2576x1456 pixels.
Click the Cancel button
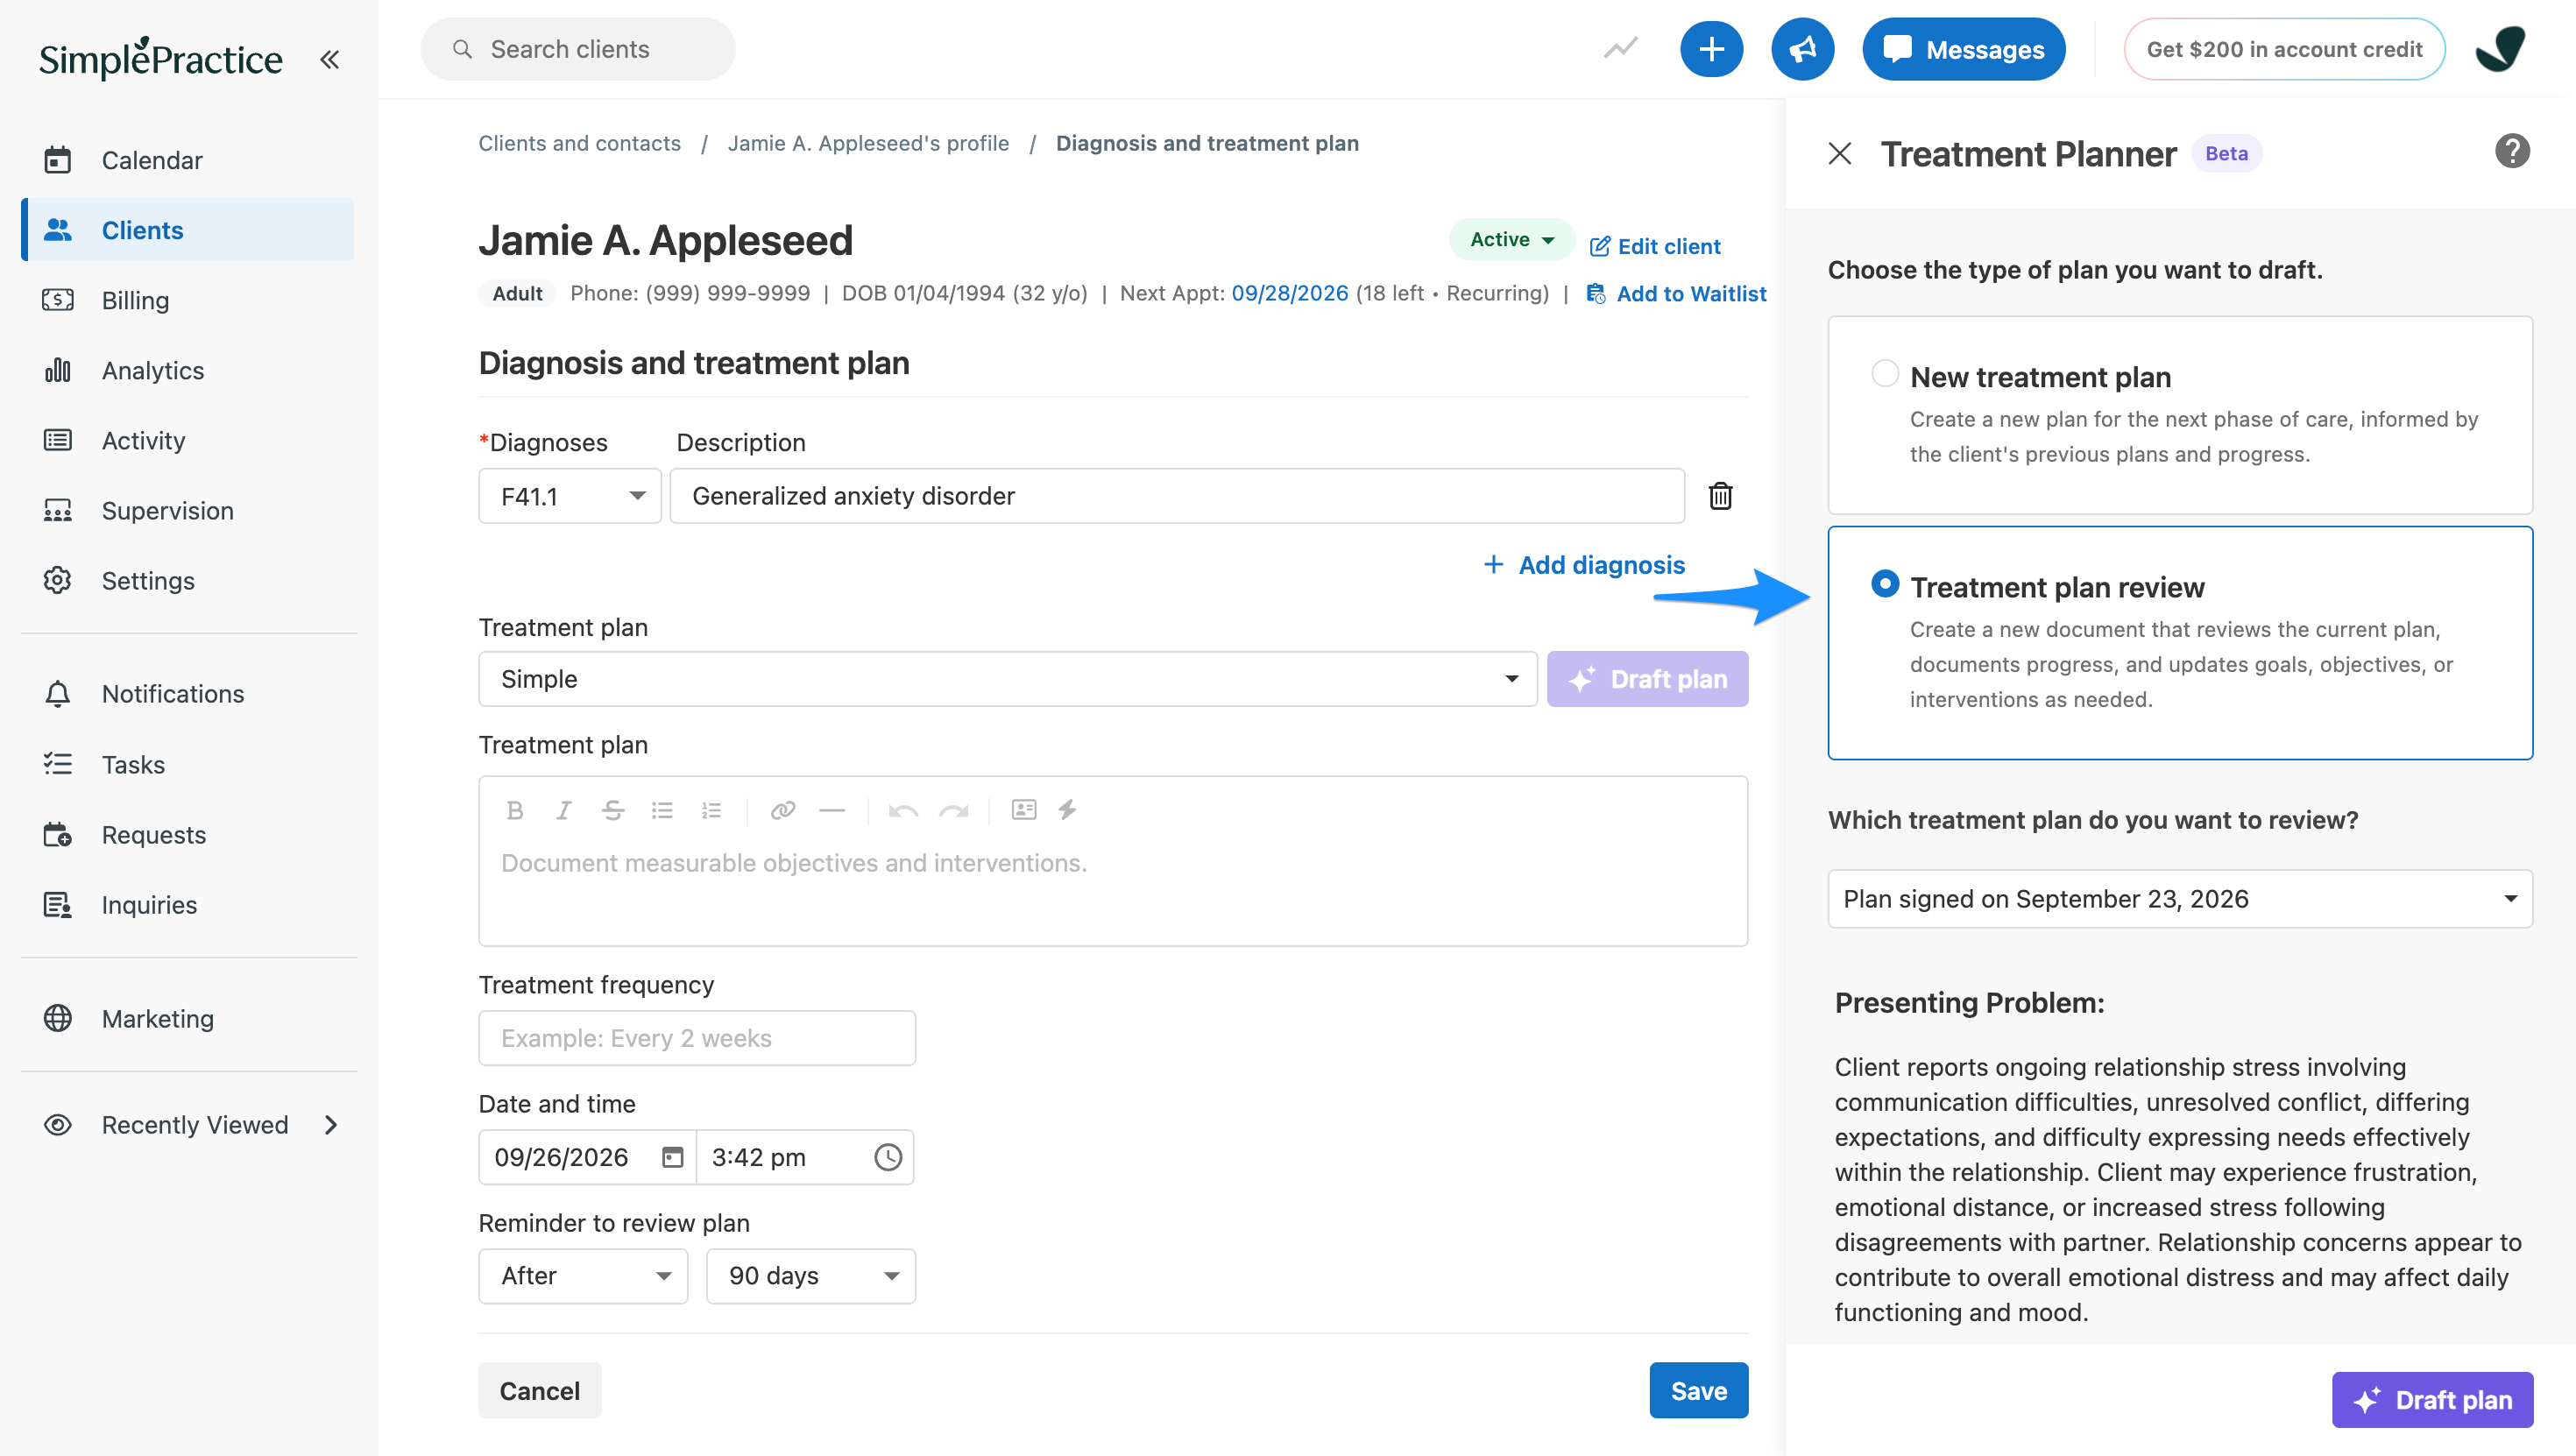tap(539, 1390)
